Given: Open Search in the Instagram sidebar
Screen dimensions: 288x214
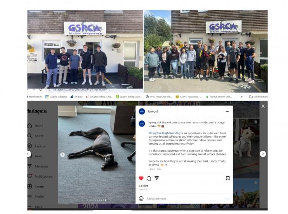Looking at the screenshot, I should click(x=36, y=136).
